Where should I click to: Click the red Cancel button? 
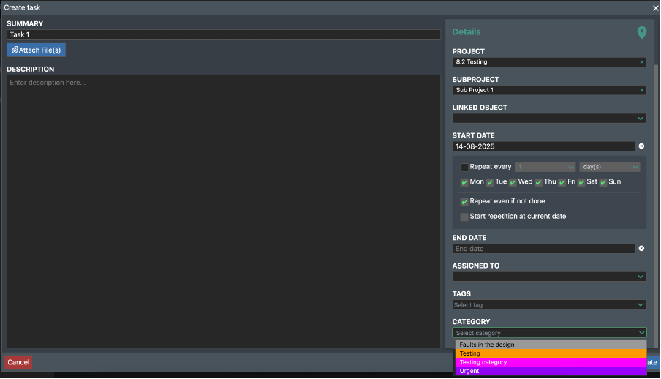18,362
